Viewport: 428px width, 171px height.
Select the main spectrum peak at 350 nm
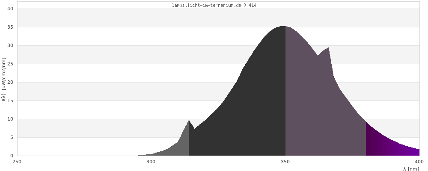click(283, 27)
